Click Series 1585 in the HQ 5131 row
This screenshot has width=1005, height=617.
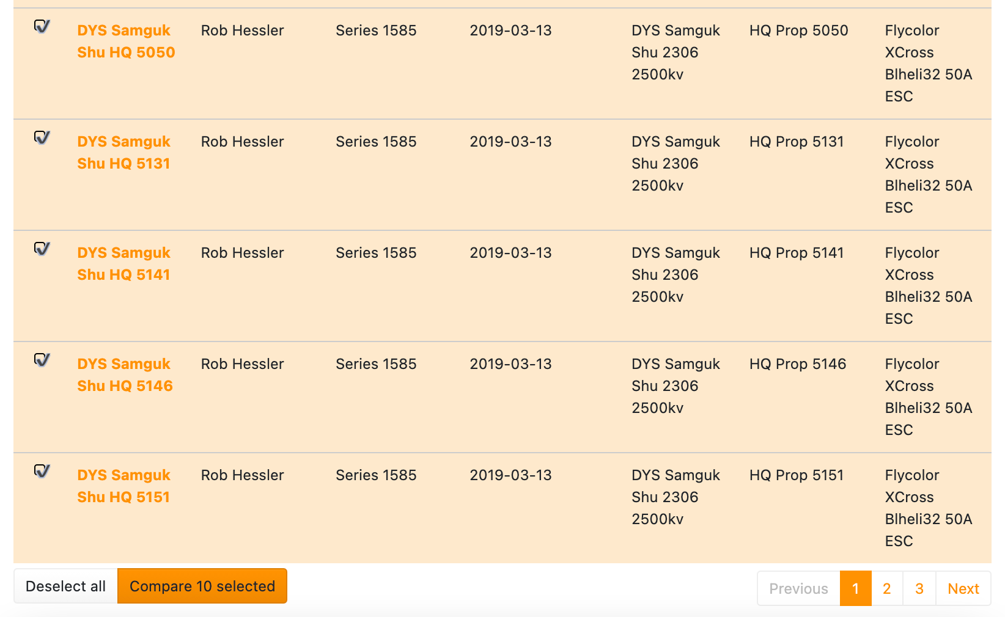click(376, 142)
